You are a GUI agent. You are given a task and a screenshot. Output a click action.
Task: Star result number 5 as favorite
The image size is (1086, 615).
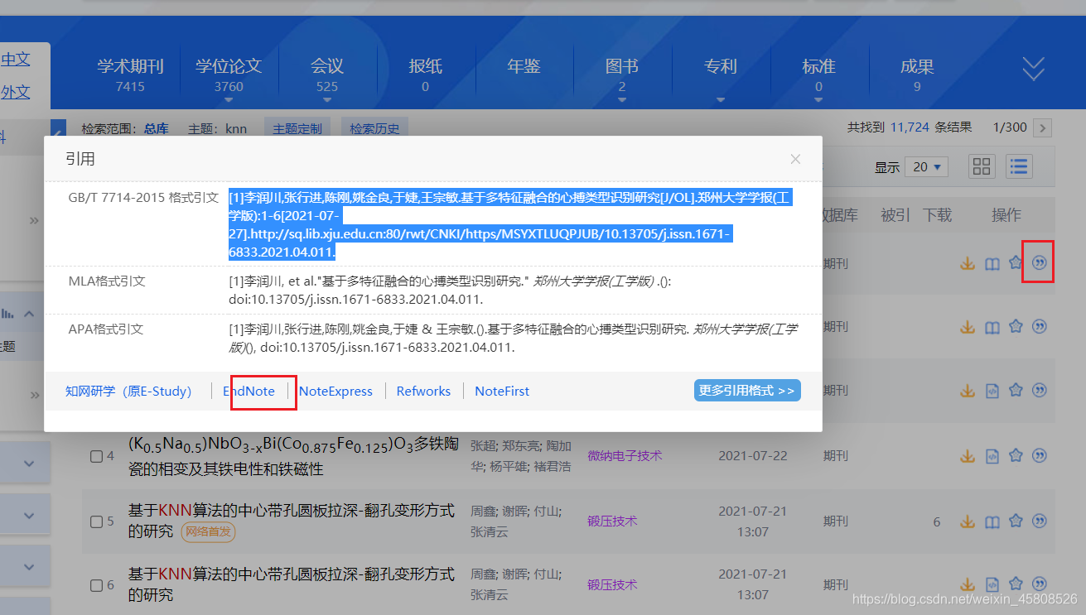pos(1016,521)
